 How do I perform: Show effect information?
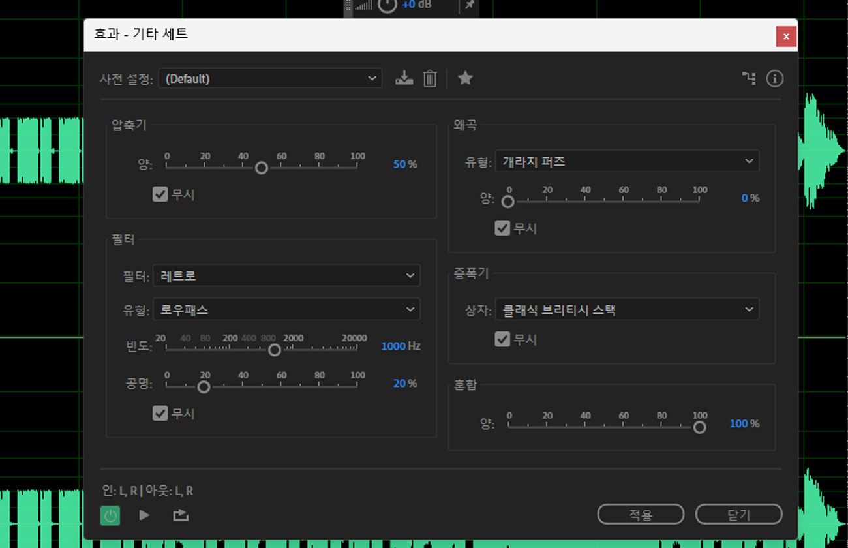point(774,78)
